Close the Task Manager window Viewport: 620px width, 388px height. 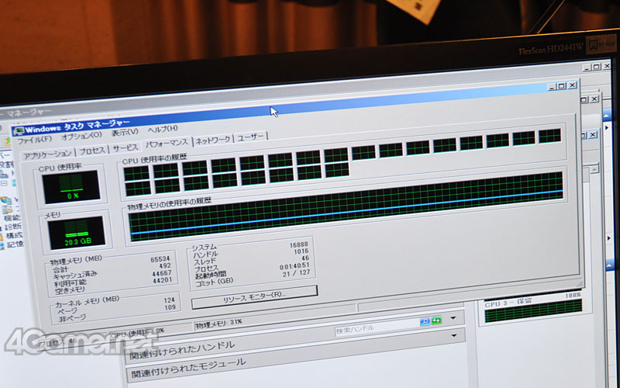pyautogui.click(x=572, y=85)
